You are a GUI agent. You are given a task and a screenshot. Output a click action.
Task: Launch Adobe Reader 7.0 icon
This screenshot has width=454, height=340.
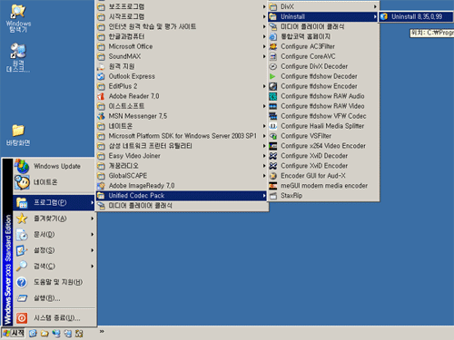(x=101, y=96)
